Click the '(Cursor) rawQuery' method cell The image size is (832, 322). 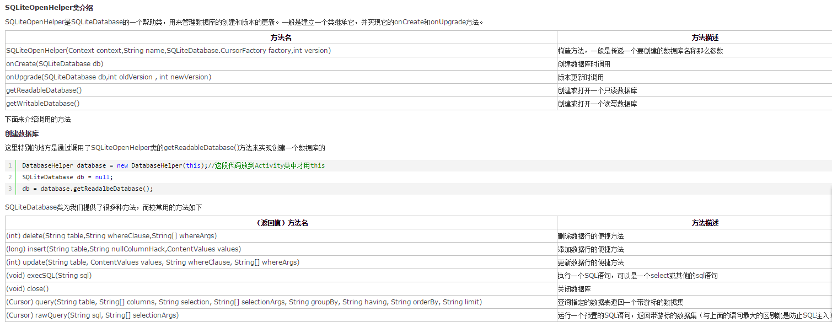pos(281,315)
